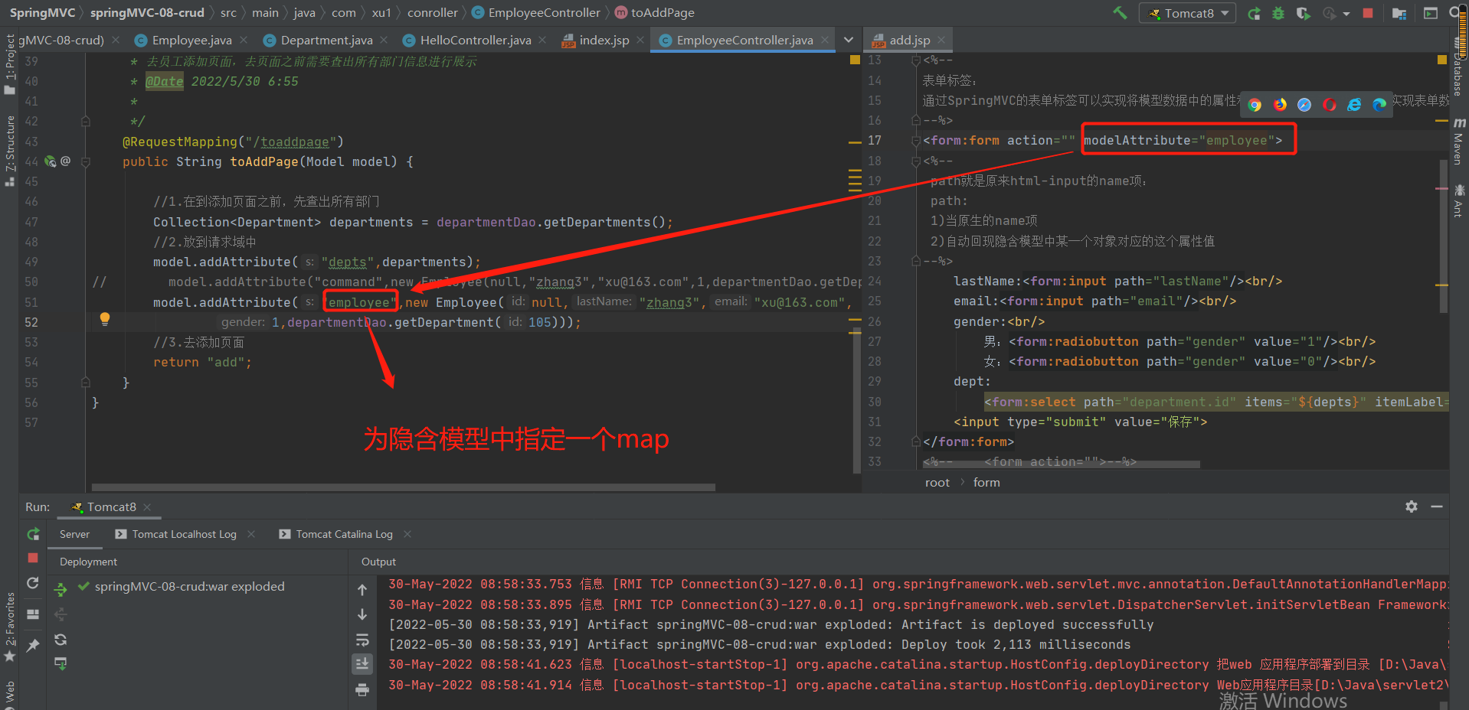
Task: Preview add.jsp in Firefox browser
Action: (x=1280, y=105)
